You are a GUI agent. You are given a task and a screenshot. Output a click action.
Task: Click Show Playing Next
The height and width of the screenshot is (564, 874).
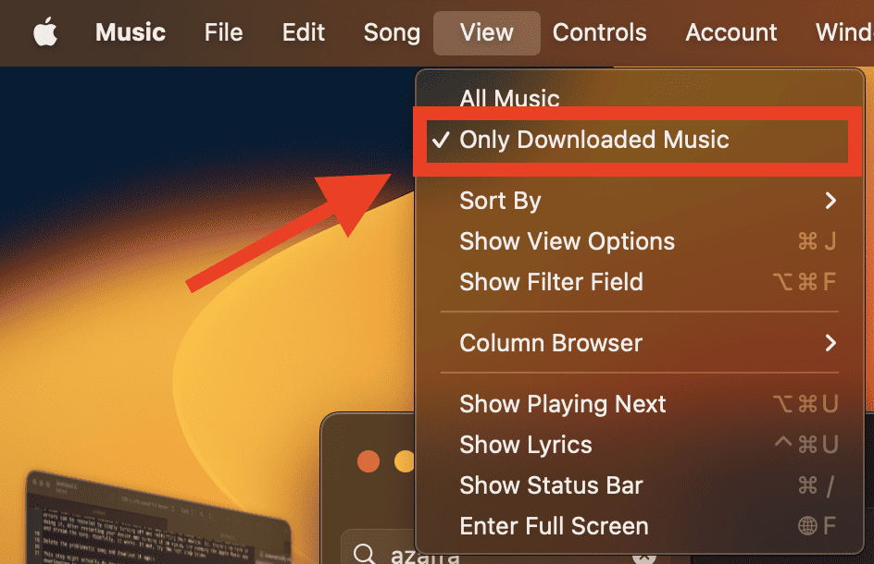pyautogui.click(x=563, y=404)
